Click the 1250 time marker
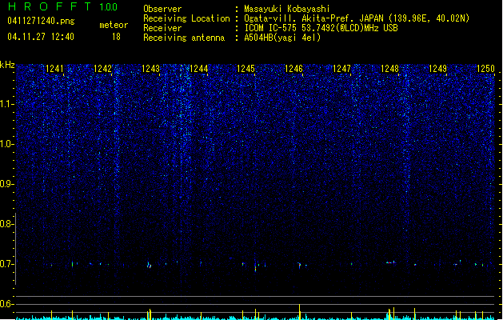 coord(485,69)
